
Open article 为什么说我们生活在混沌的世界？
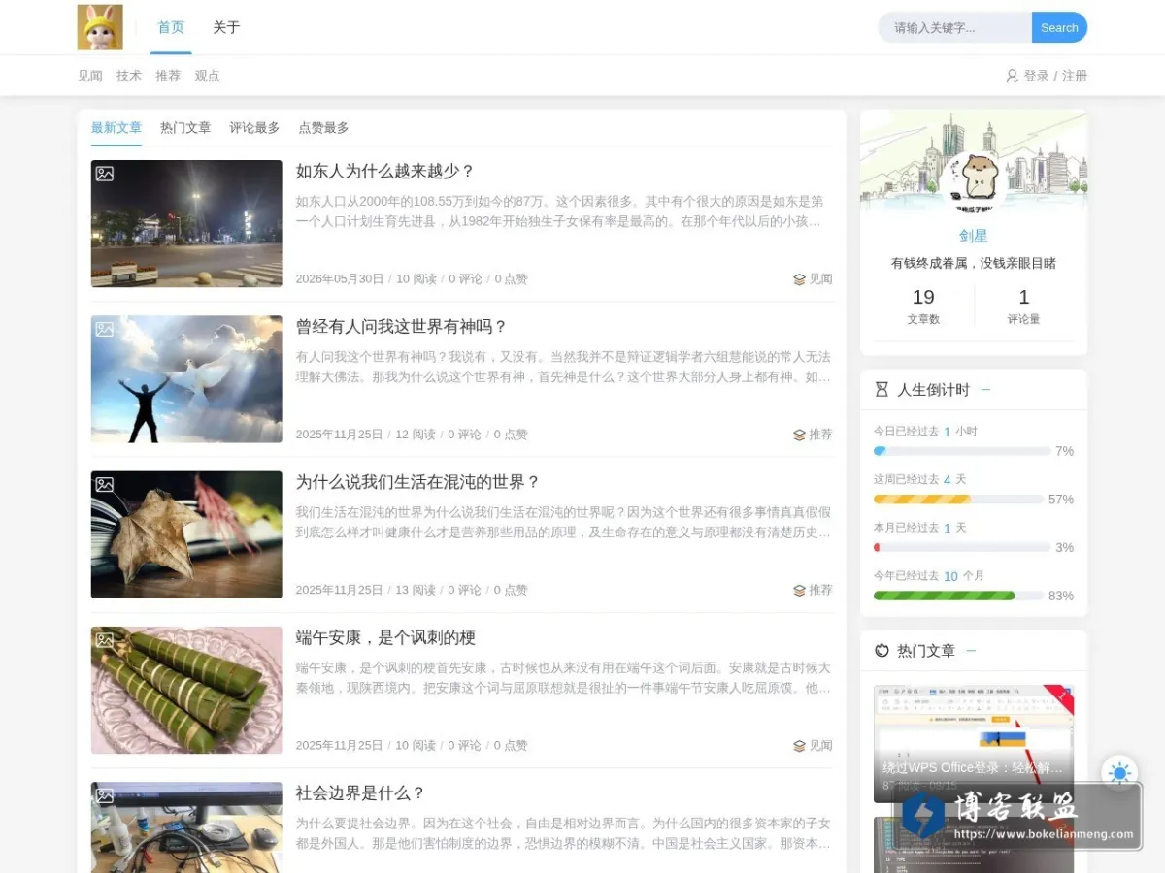(418, 482)
